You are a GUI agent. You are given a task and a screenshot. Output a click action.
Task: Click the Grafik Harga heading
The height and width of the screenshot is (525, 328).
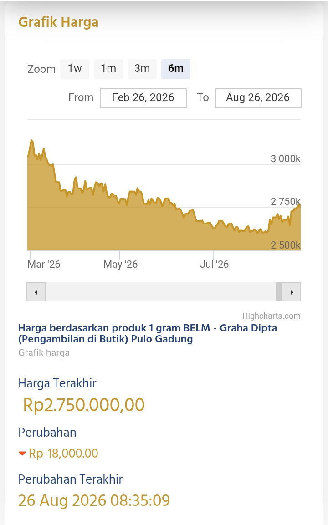tap(58, 22)
